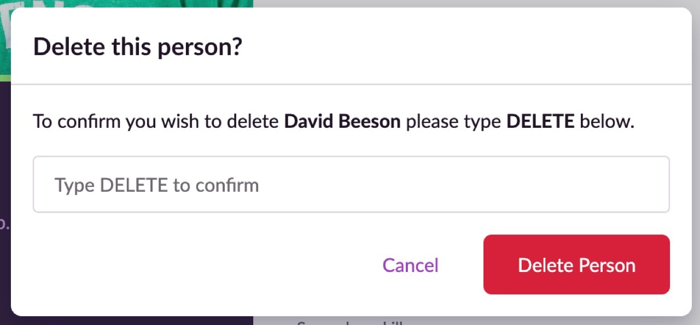The image size is (700, 325).
Task: Dismiss the dialog using Cancel
Action: (x=410, y=265)
